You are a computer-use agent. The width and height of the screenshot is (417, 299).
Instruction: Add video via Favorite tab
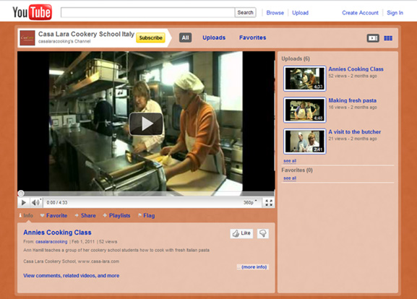pos(53,215)
